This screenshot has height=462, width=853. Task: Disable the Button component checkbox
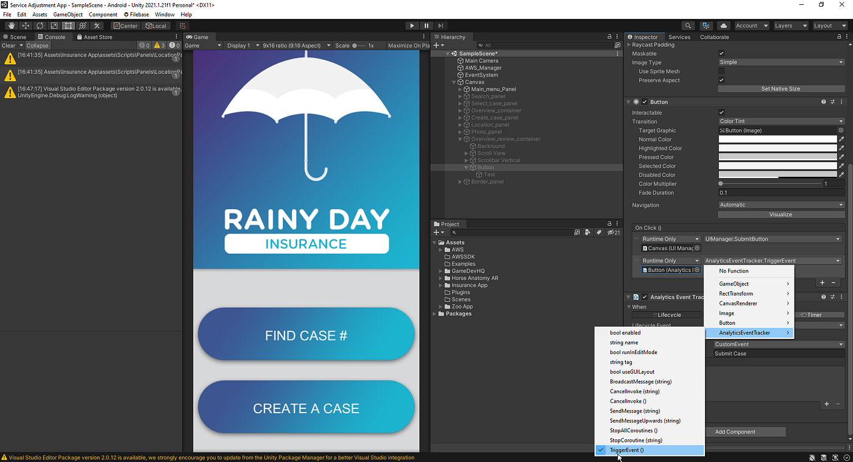pos(645,102)
